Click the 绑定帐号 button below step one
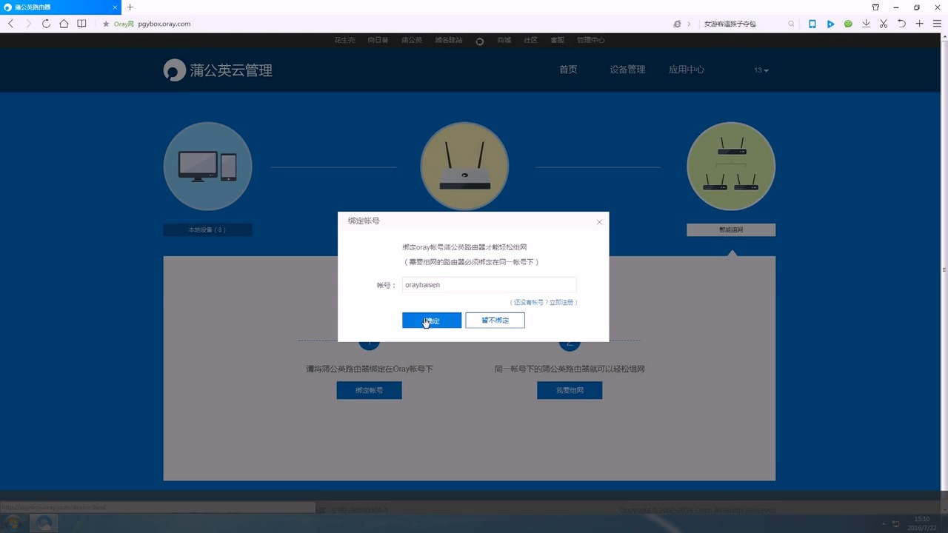 (x=369, y=390)
